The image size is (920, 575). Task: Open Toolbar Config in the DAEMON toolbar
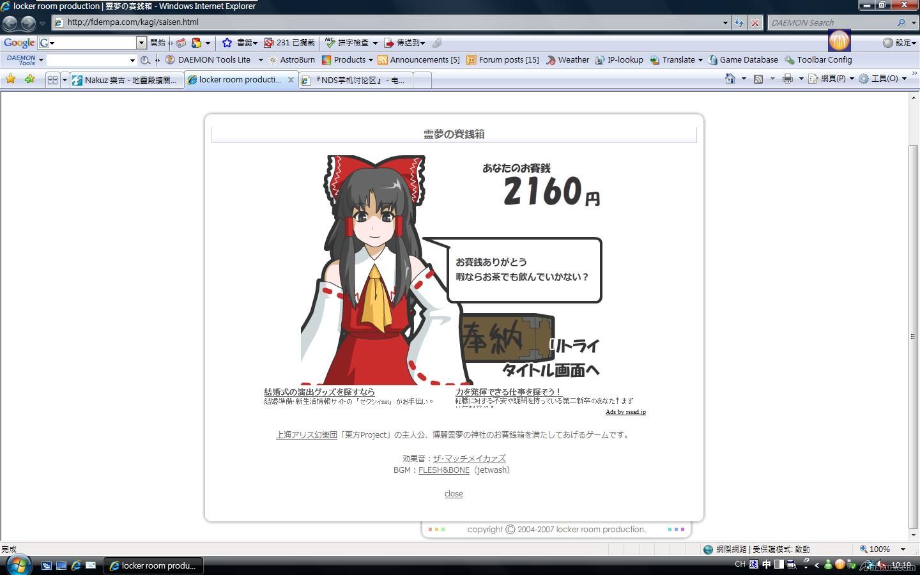click(x=818, y=60)
